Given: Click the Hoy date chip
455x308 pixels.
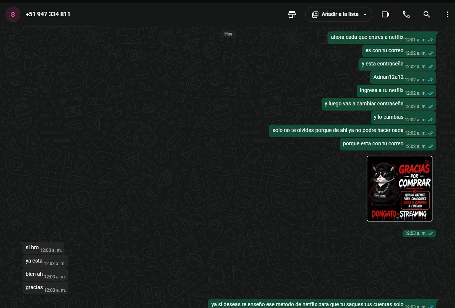Looking at the screenshot, I should [x=228, y=34].
